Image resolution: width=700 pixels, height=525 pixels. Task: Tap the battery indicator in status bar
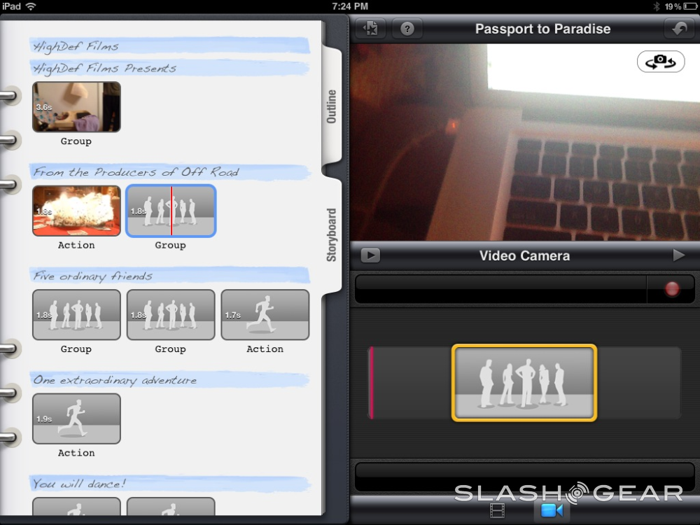[x=682, y=6]
